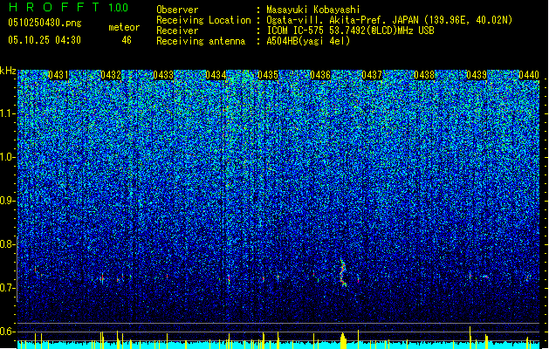
Task: Click the antenna value A504HB(yagi 4el)
Action: tap(308, 41)
